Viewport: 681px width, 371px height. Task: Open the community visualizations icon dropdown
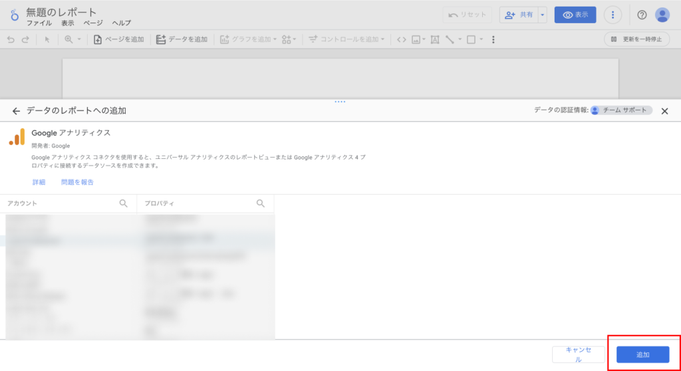289,39
